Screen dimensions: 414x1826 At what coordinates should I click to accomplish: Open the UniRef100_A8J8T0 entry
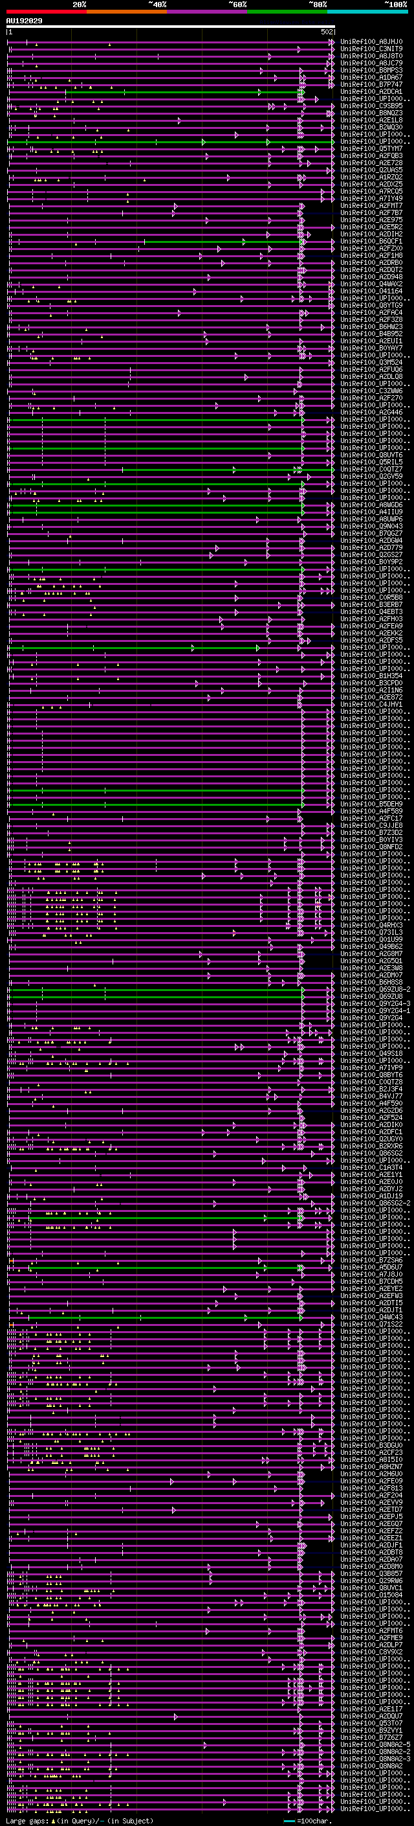pyautogui.click(x=371, y=56)
